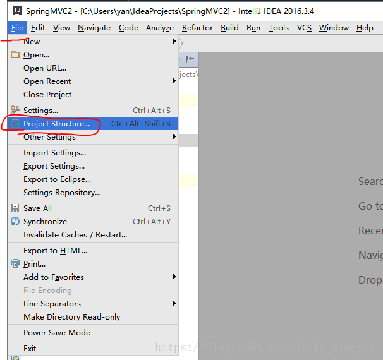The height and width of the screenshot is (360, 383).
Task: Open the Navigate menu
Action: 94,28
